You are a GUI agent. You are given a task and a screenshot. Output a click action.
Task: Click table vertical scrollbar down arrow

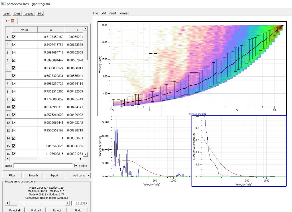tap(85, 154)
